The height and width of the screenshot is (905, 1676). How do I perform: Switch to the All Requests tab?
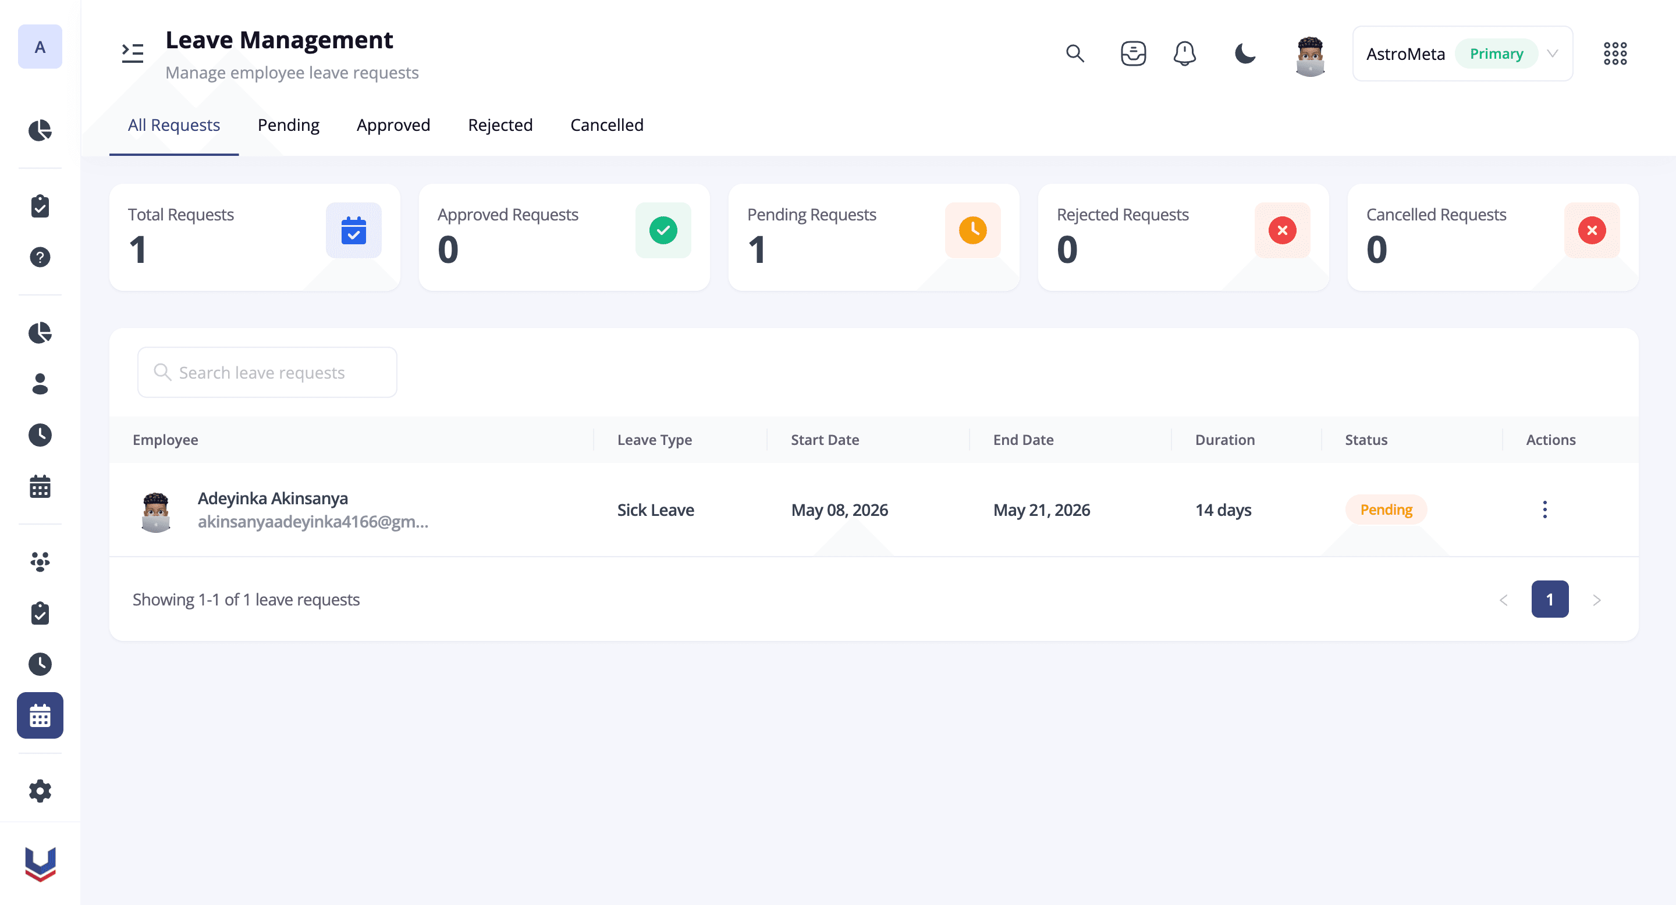(174, 125)
